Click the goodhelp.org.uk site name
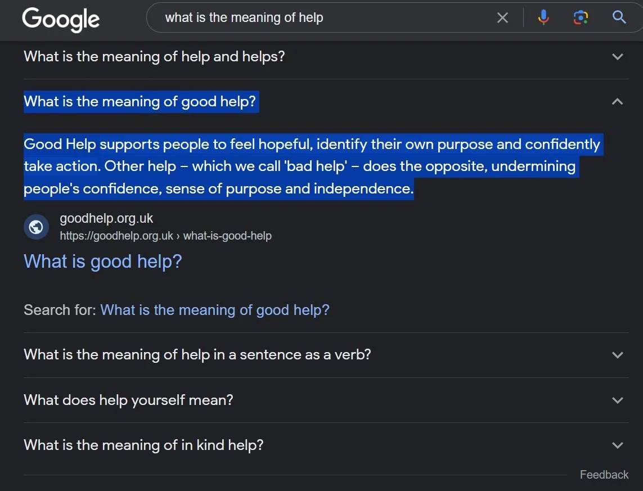The width and height of the screenshot is (643, 491). 106,218
